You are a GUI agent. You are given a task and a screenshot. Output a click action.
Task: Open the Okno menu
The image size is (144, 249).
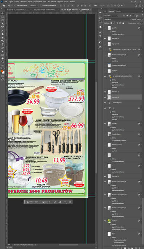tap(66, 2)
